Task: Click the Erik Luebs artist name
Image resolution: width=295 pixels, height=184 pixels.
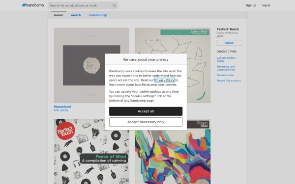Action: pos(61,110)
